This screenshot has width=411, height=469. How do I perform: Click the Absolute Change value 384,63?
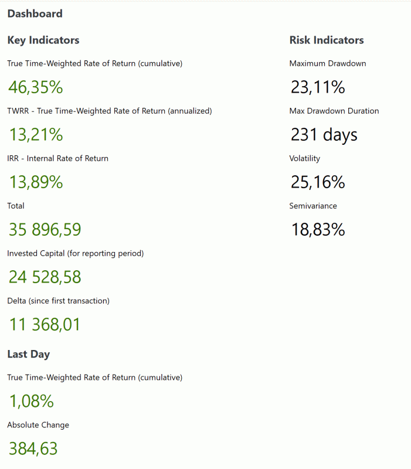pos(33,449)
